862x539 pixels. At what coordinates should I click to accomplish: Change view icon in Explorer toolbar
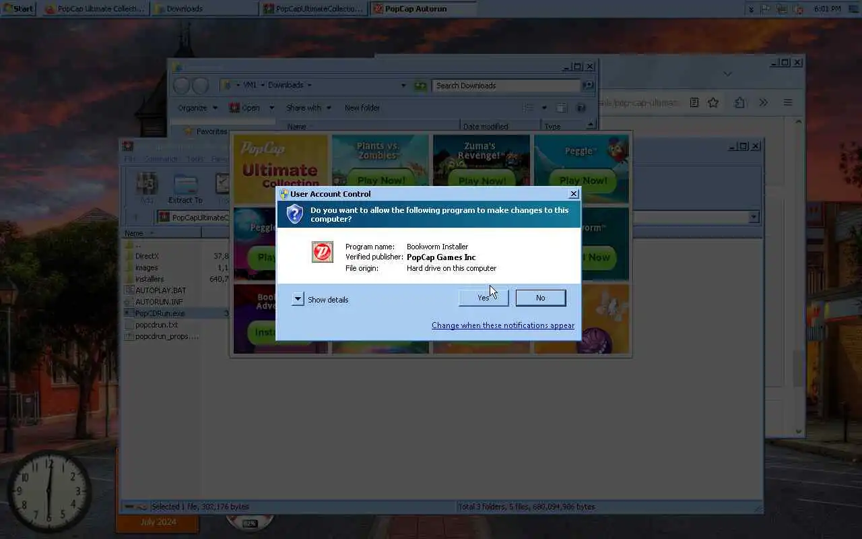(x=529, y=108)
